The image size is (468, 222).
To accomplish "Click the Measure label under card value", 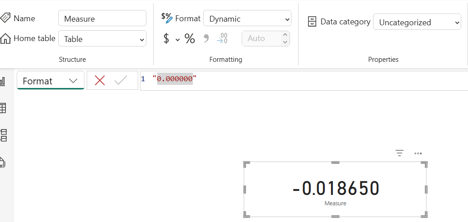I will tap(336, 203).
